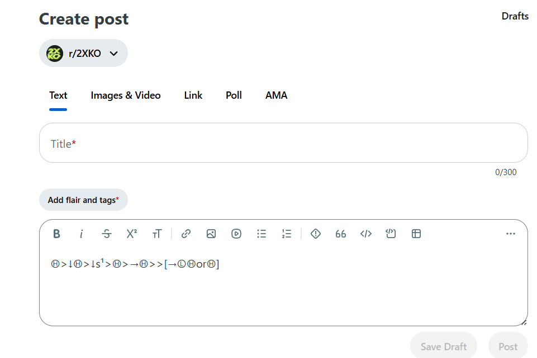Insert a table into the post
Image resolution: width=537 pixels, height=358 pixels.
416,234
